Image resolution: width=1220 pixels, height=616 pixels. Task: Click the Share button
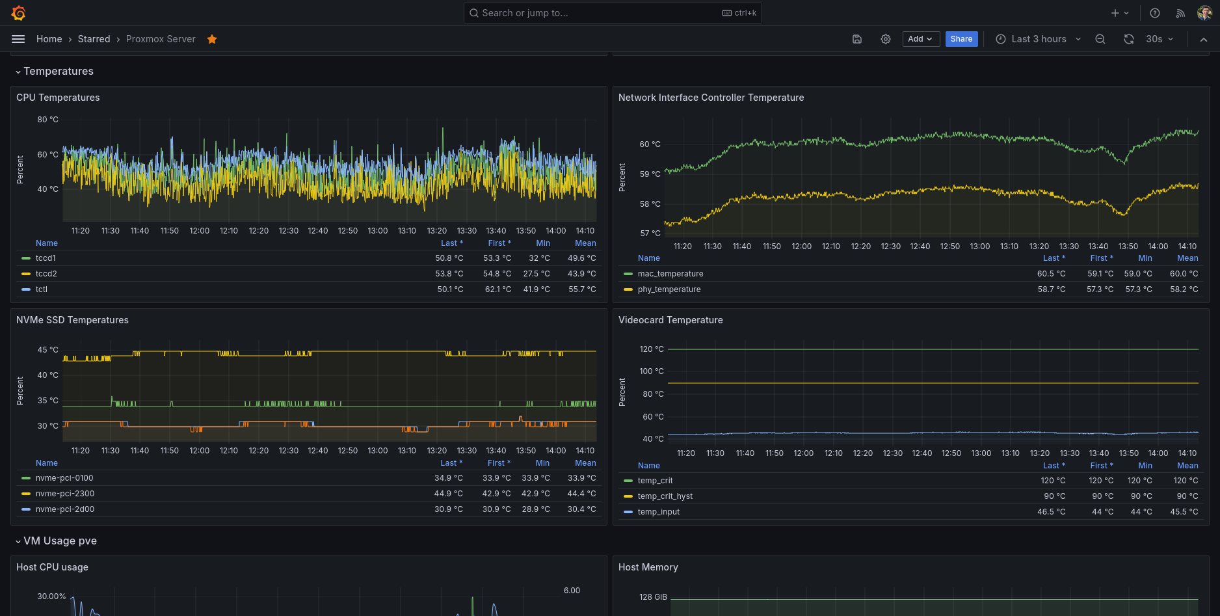click(x=961, y=39)
